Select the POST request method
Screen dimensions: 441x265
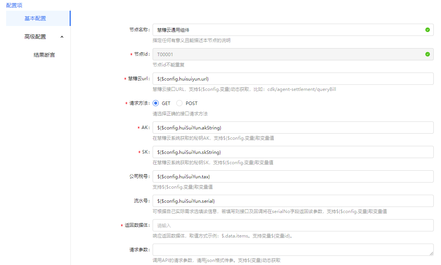click(179, 103)
